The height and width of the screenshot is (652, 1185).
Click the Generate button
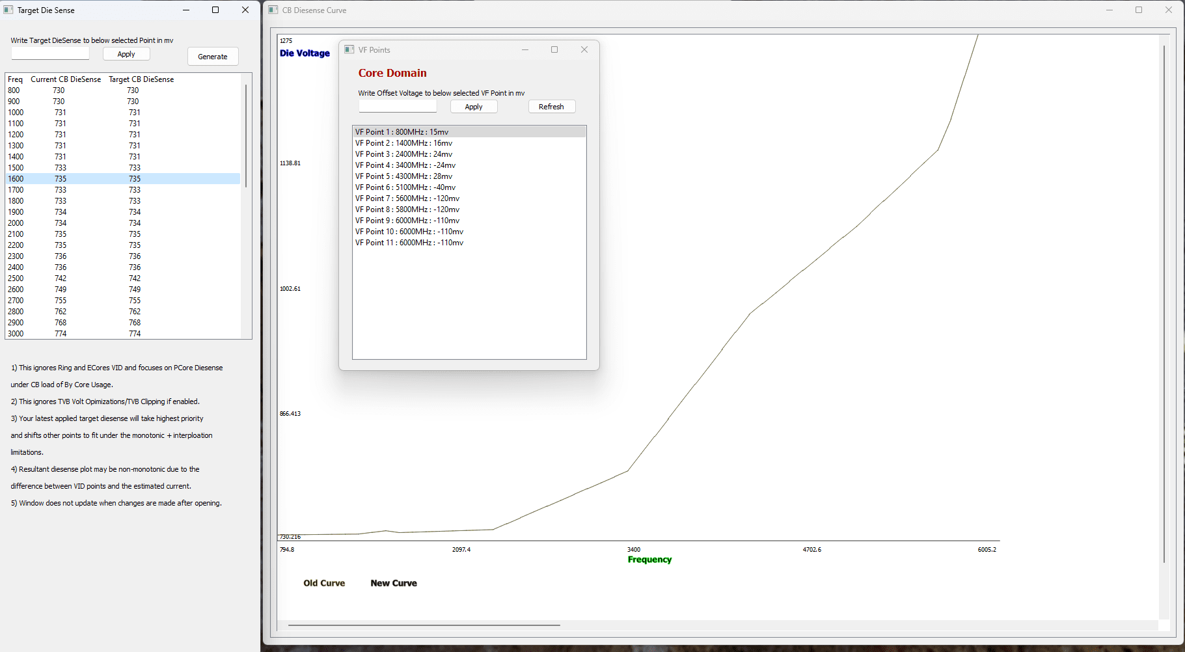(x=213, y=57)
